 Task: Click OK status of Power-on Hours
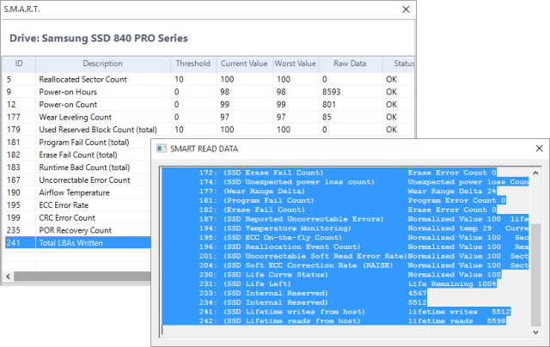tap(392, 92)
